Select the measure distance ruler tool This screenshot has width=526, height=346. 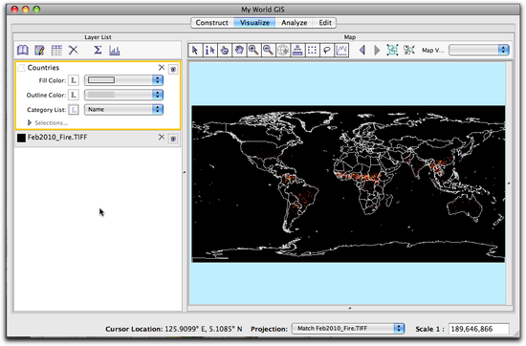(297, 51)
